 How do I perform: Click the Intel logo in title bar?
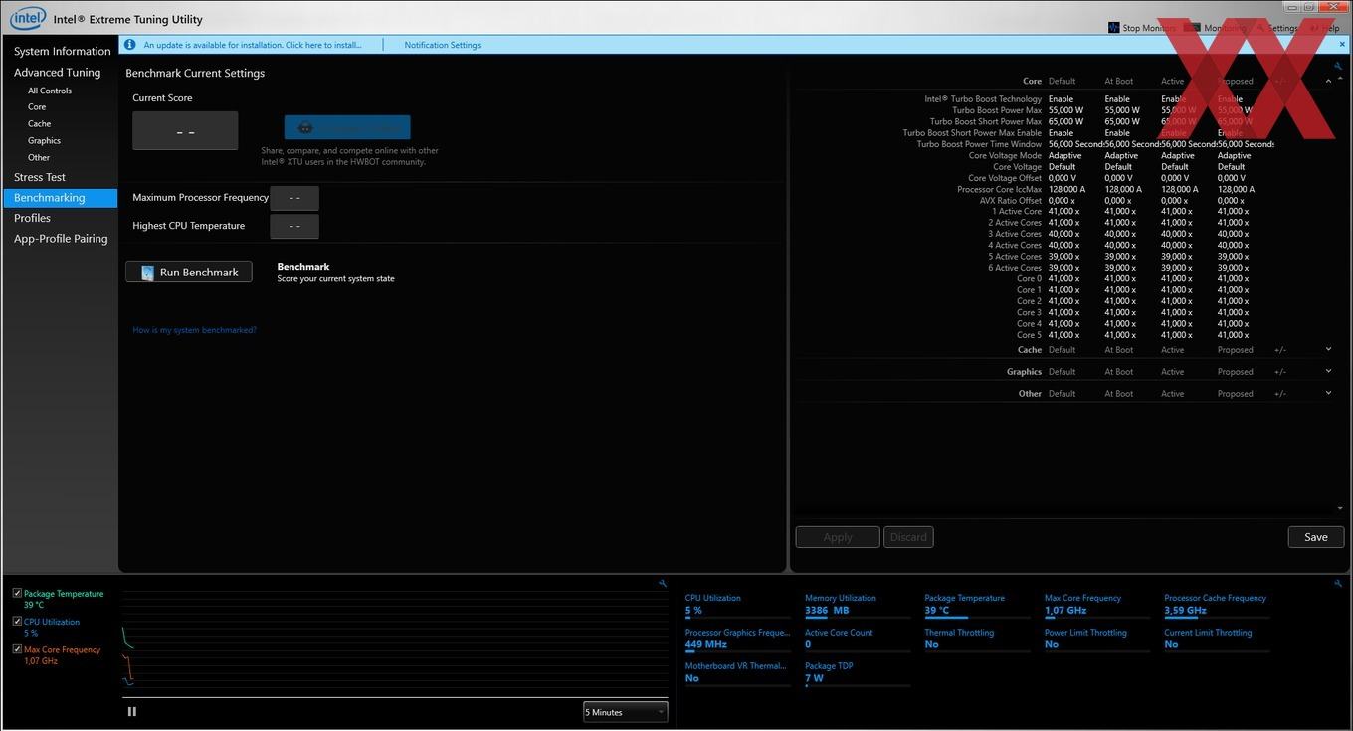point(28,18)
